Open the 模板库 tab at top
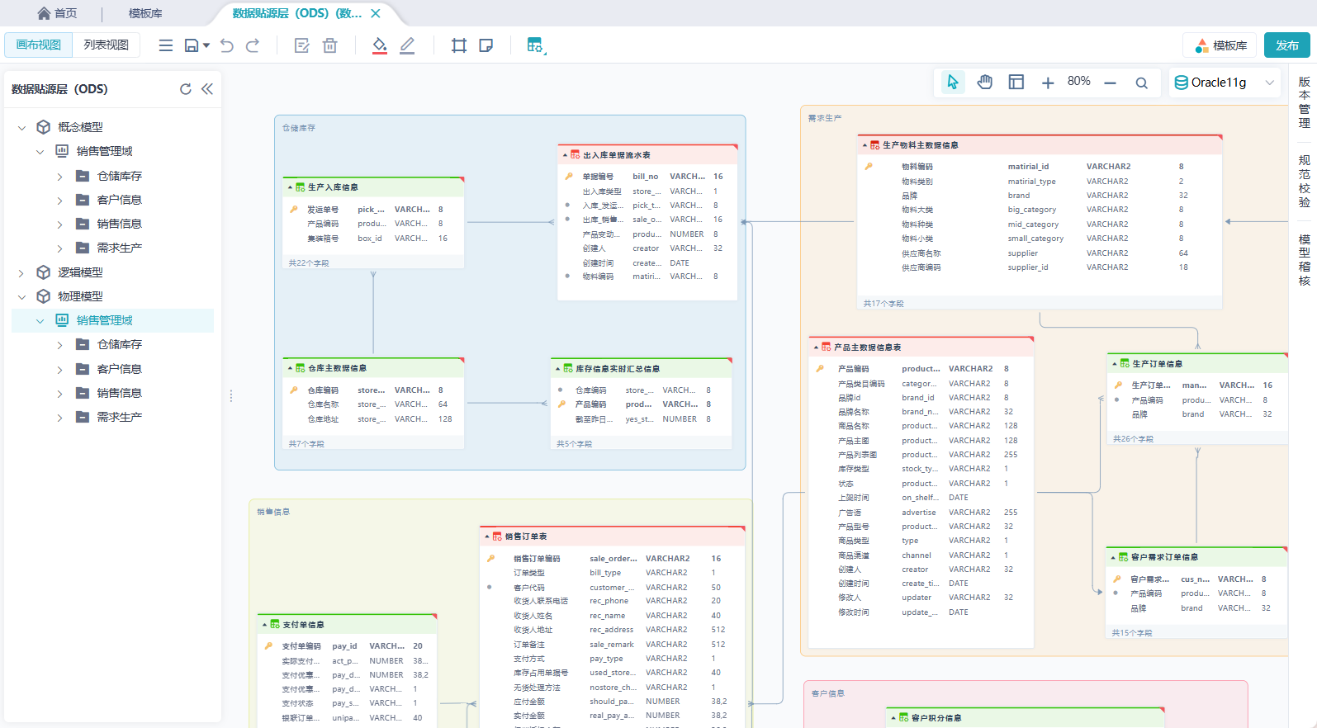Viewport: 1317px width, 728px height. [x=145, y=13]
